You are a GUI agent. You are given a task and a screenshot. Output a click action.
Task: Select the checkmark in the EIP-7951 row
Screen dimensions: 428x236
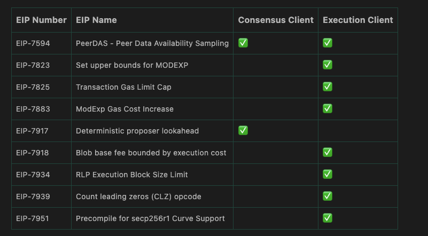pyautogui.click(x=328, y=218)
